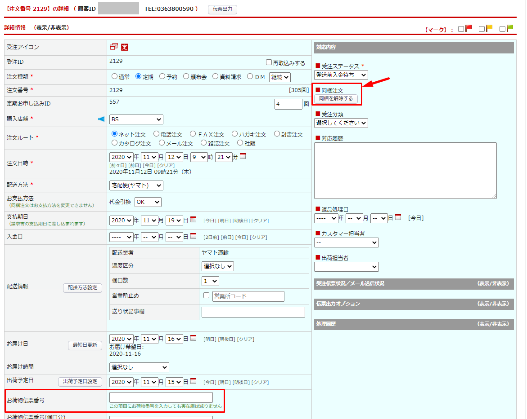Expand the 配送方法 dropdown
Viewport: 527px width, 419px height.
[x=136, y=185]
